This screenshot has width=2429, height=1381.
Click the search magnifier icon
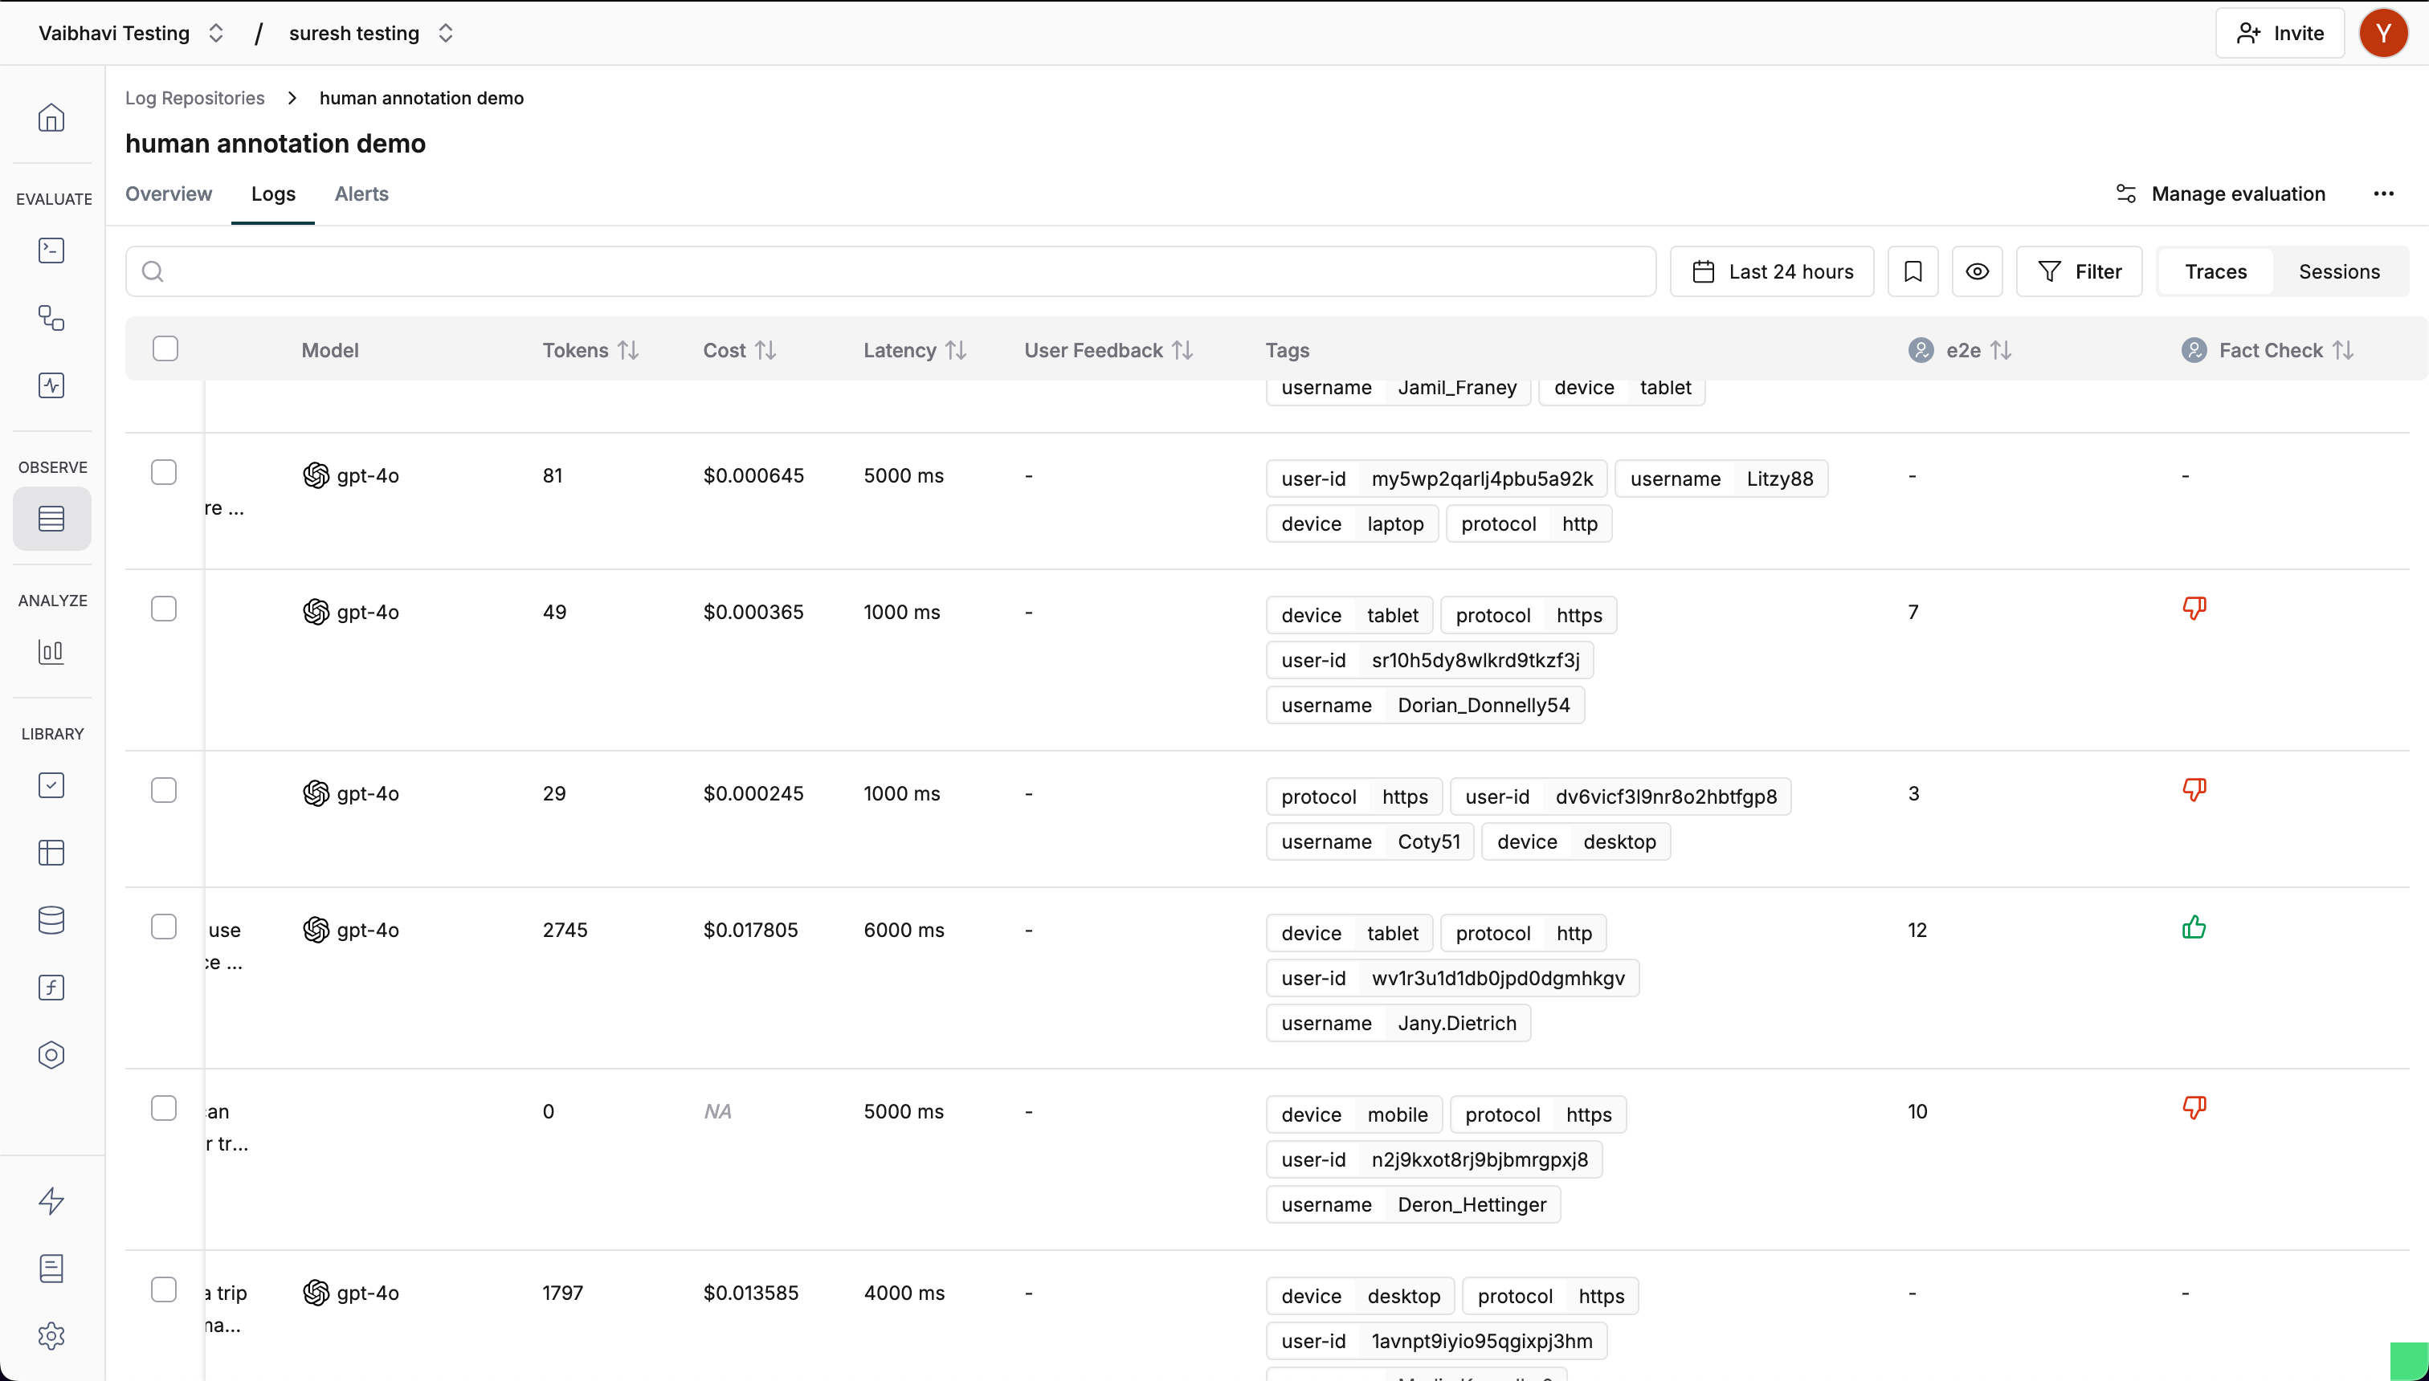pyautogui.click(x=153, y=271)
